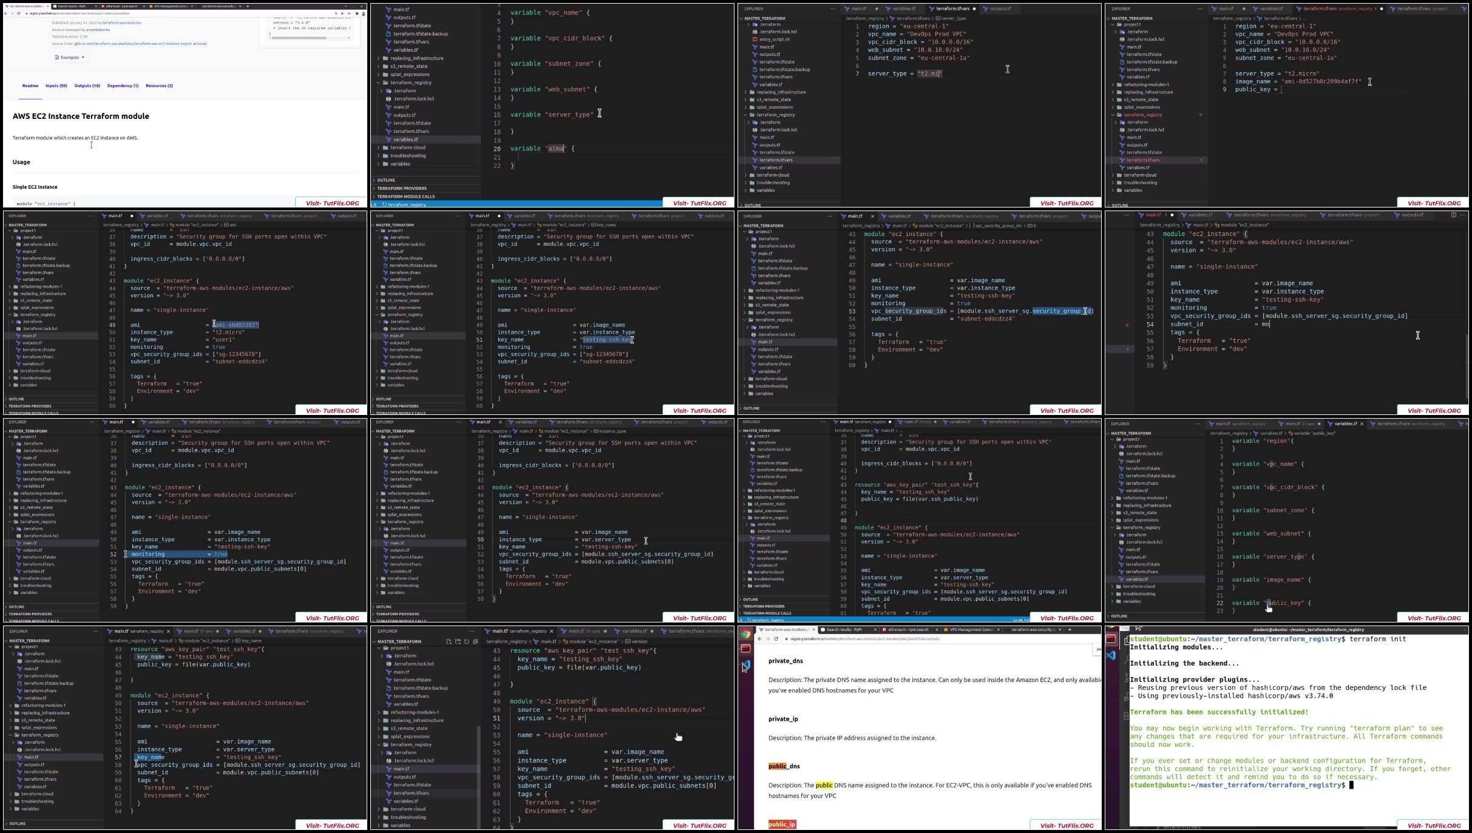Open the github.com terraform-aws-ec2-instance source link
1472x833 pixels.
pos(127,44)
